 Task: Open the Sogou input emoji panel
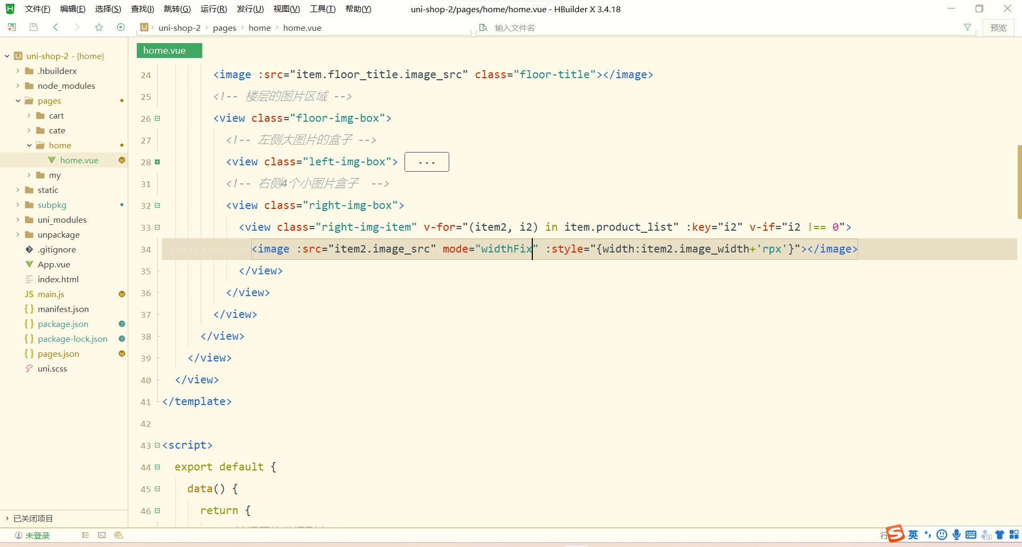point(942,535)
